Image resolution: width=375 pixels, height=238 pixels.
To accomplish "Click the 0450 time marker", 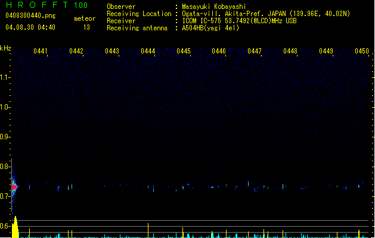I will [x=362, y=51].
